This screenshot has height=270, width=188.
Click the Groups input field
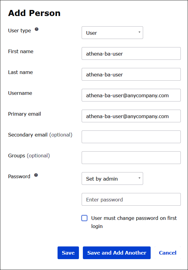point(131,157)
